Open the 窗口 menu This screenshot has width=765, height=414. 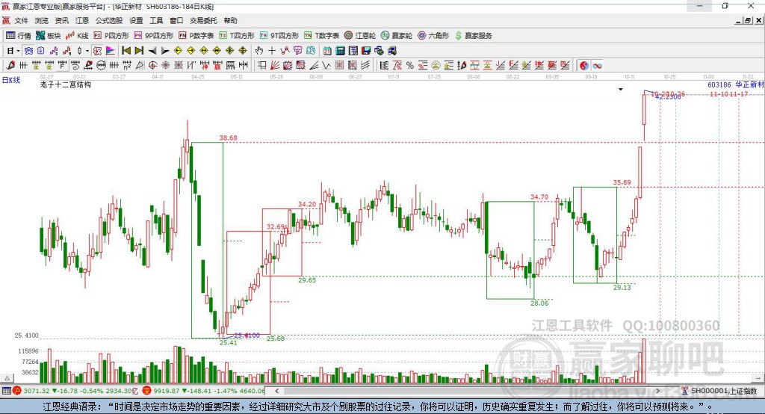coord(176,20)
